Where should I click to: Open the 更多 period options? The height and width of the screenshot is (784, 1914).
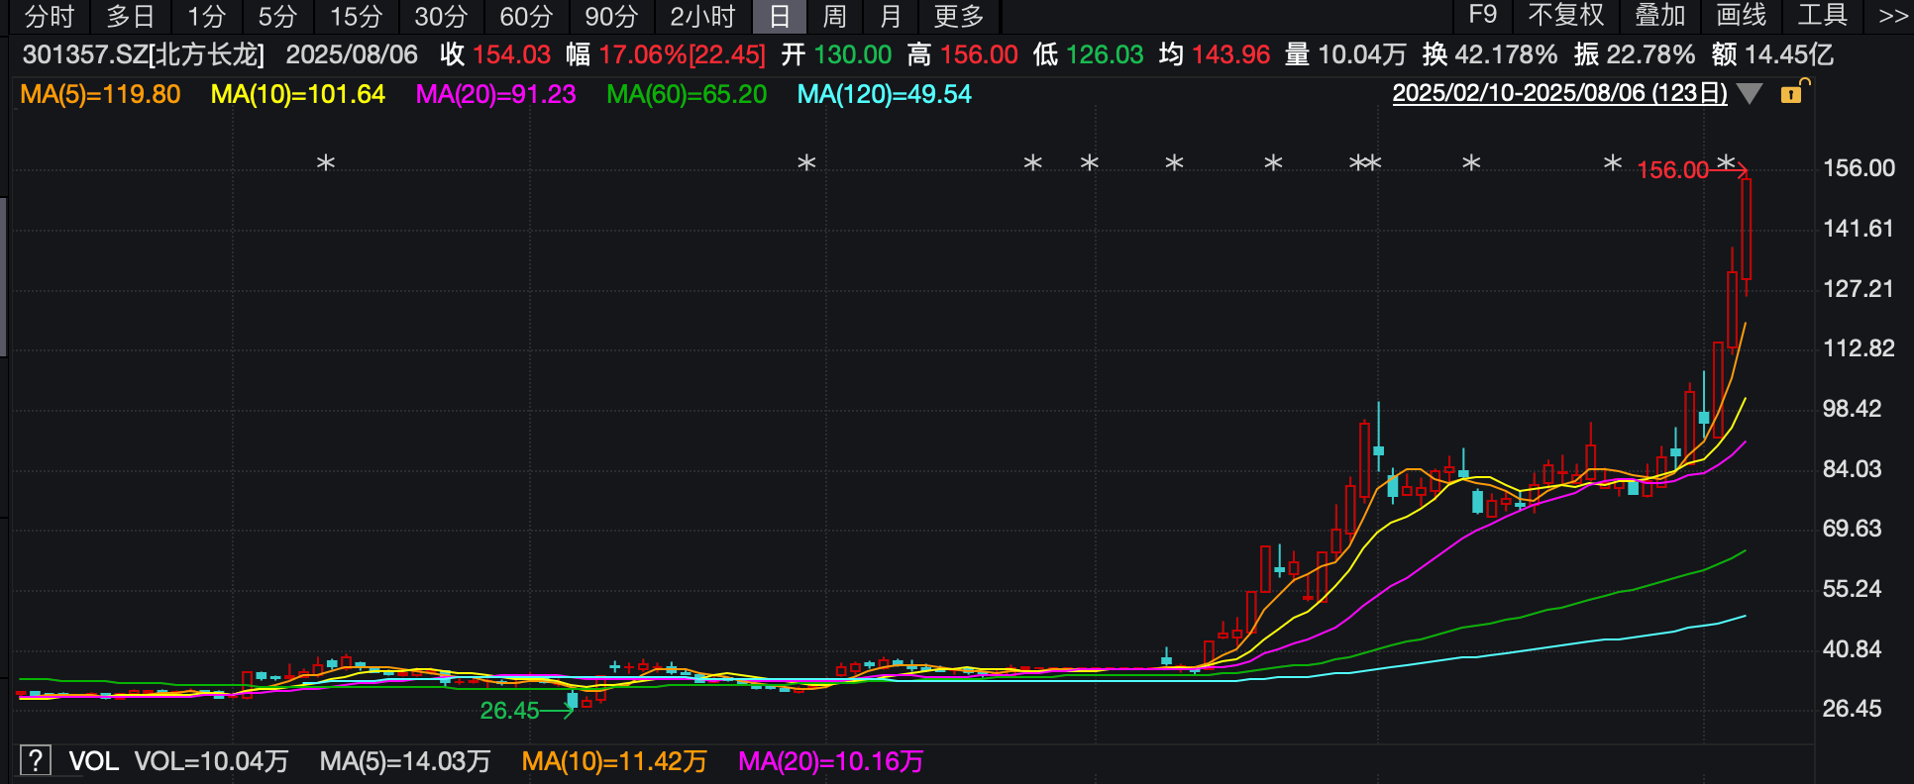(958, 16)
